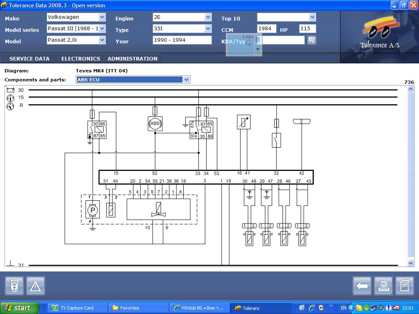Click the print document icon
The image size is (419, 314).
[383, 286]
